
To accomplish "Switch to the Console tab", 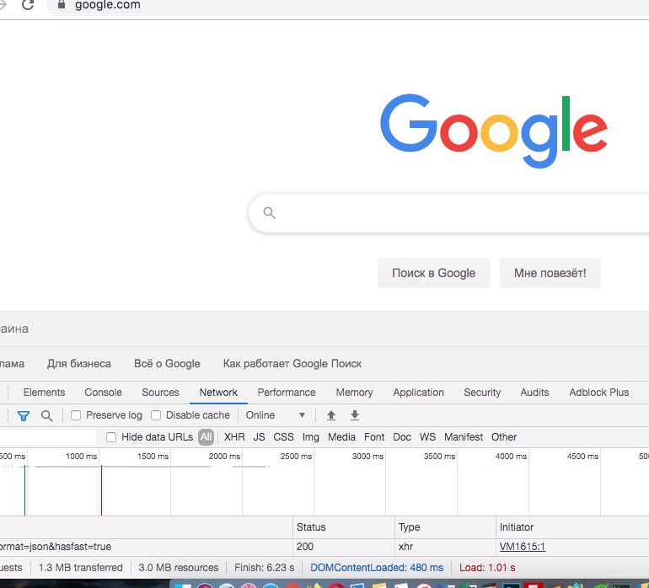I will (103, 393).
